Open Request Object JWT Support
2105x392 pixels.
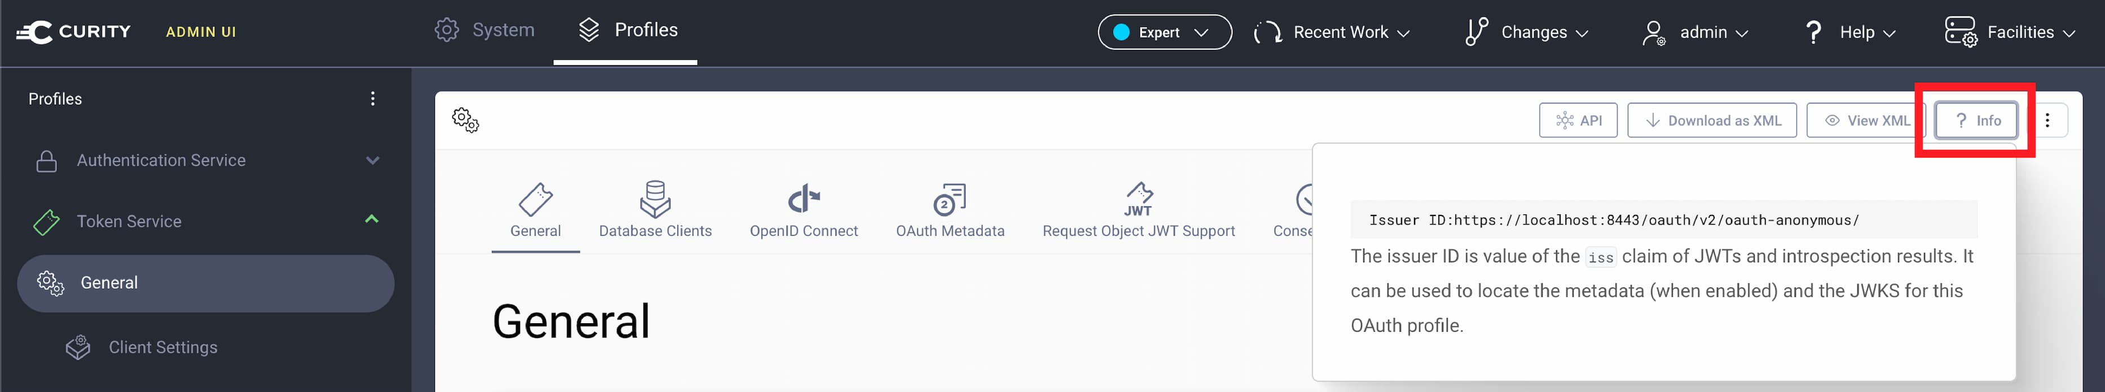pyautogui.click(x=1138, y=197)
